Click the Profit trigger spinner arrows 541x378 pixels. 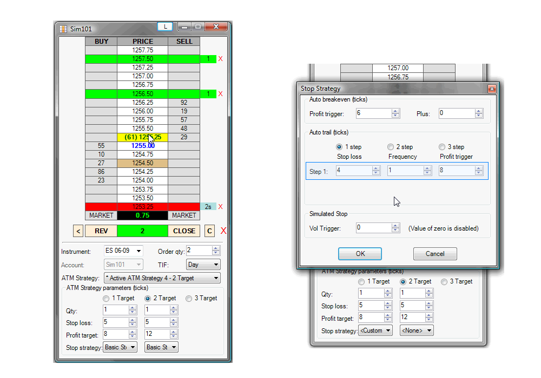point(395,113)
